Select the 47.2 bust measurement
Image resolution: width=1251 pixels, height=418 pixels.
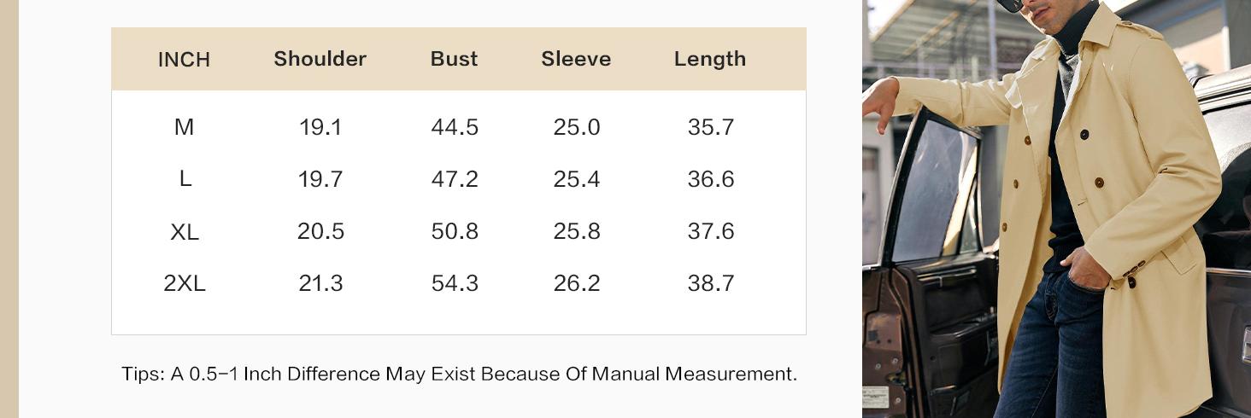tap(455, 179)
